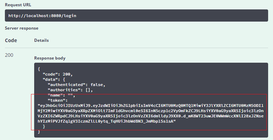The width and height of the screenshot is (273, 140).
Task: Click the Server response label
Action: click(x=22, y=28)
